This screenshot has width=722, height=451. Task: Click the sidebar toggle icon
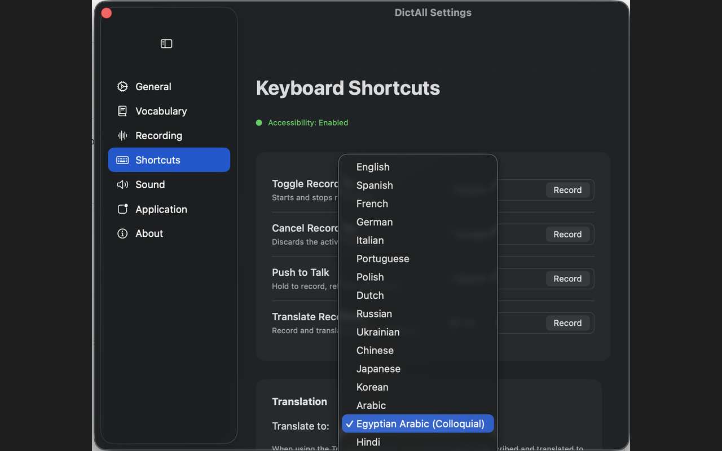coord(166,44)
